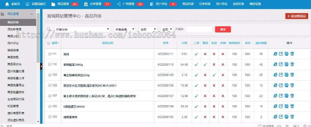Screen dimensions: 311x127
Task: Copy the 泰国榴莲3000g product
Action: (x=286, y=64)
